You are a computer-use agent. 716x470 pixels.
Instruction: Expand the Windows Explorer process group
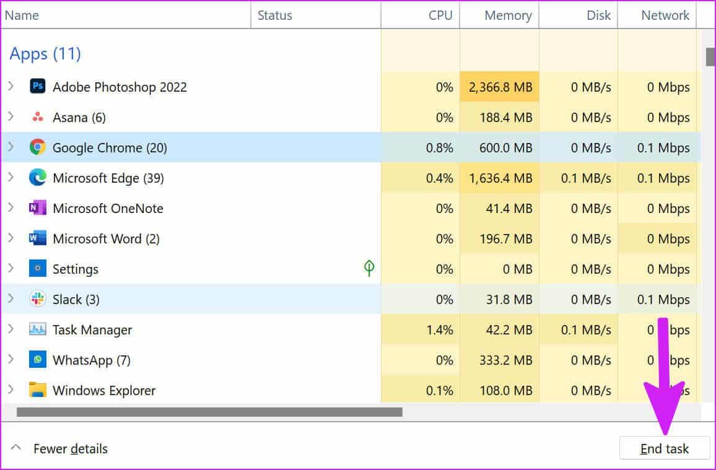point(11,389)
